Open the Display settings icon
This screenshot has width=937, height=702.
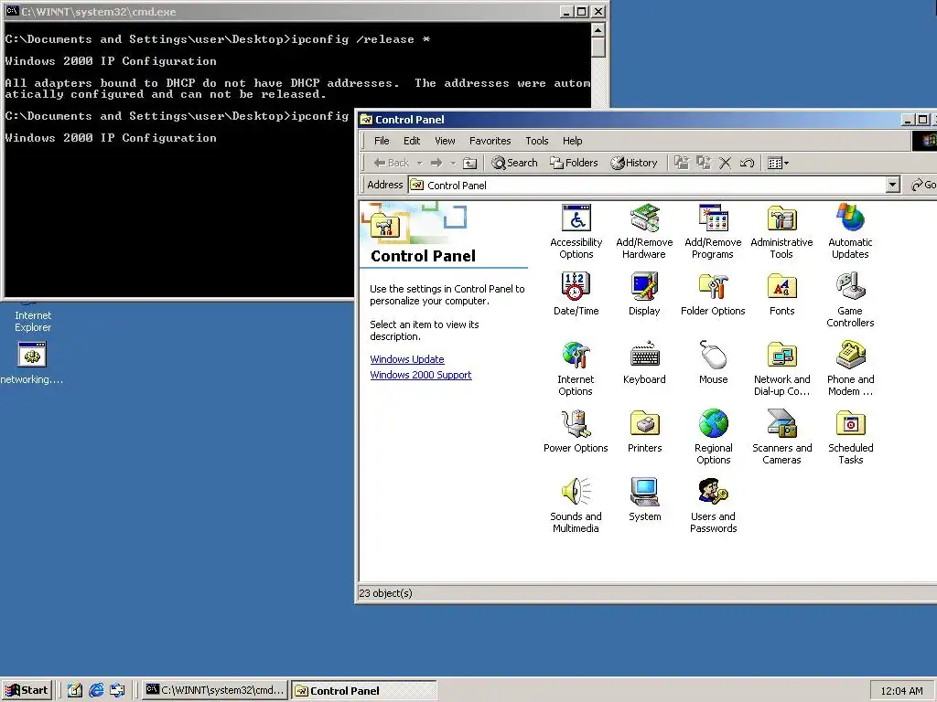point(644,293)
